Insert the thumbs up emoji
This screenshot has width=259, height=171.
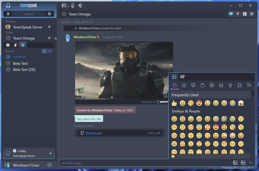tap(174, 103)
